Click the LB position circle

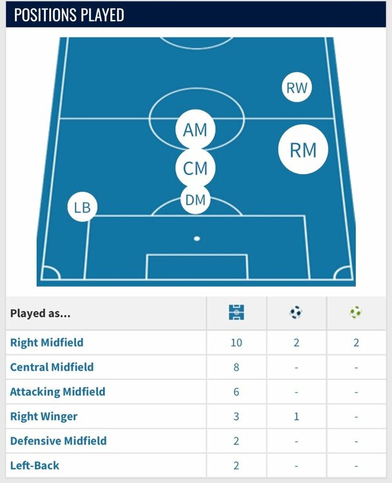(x=82, y=207)
